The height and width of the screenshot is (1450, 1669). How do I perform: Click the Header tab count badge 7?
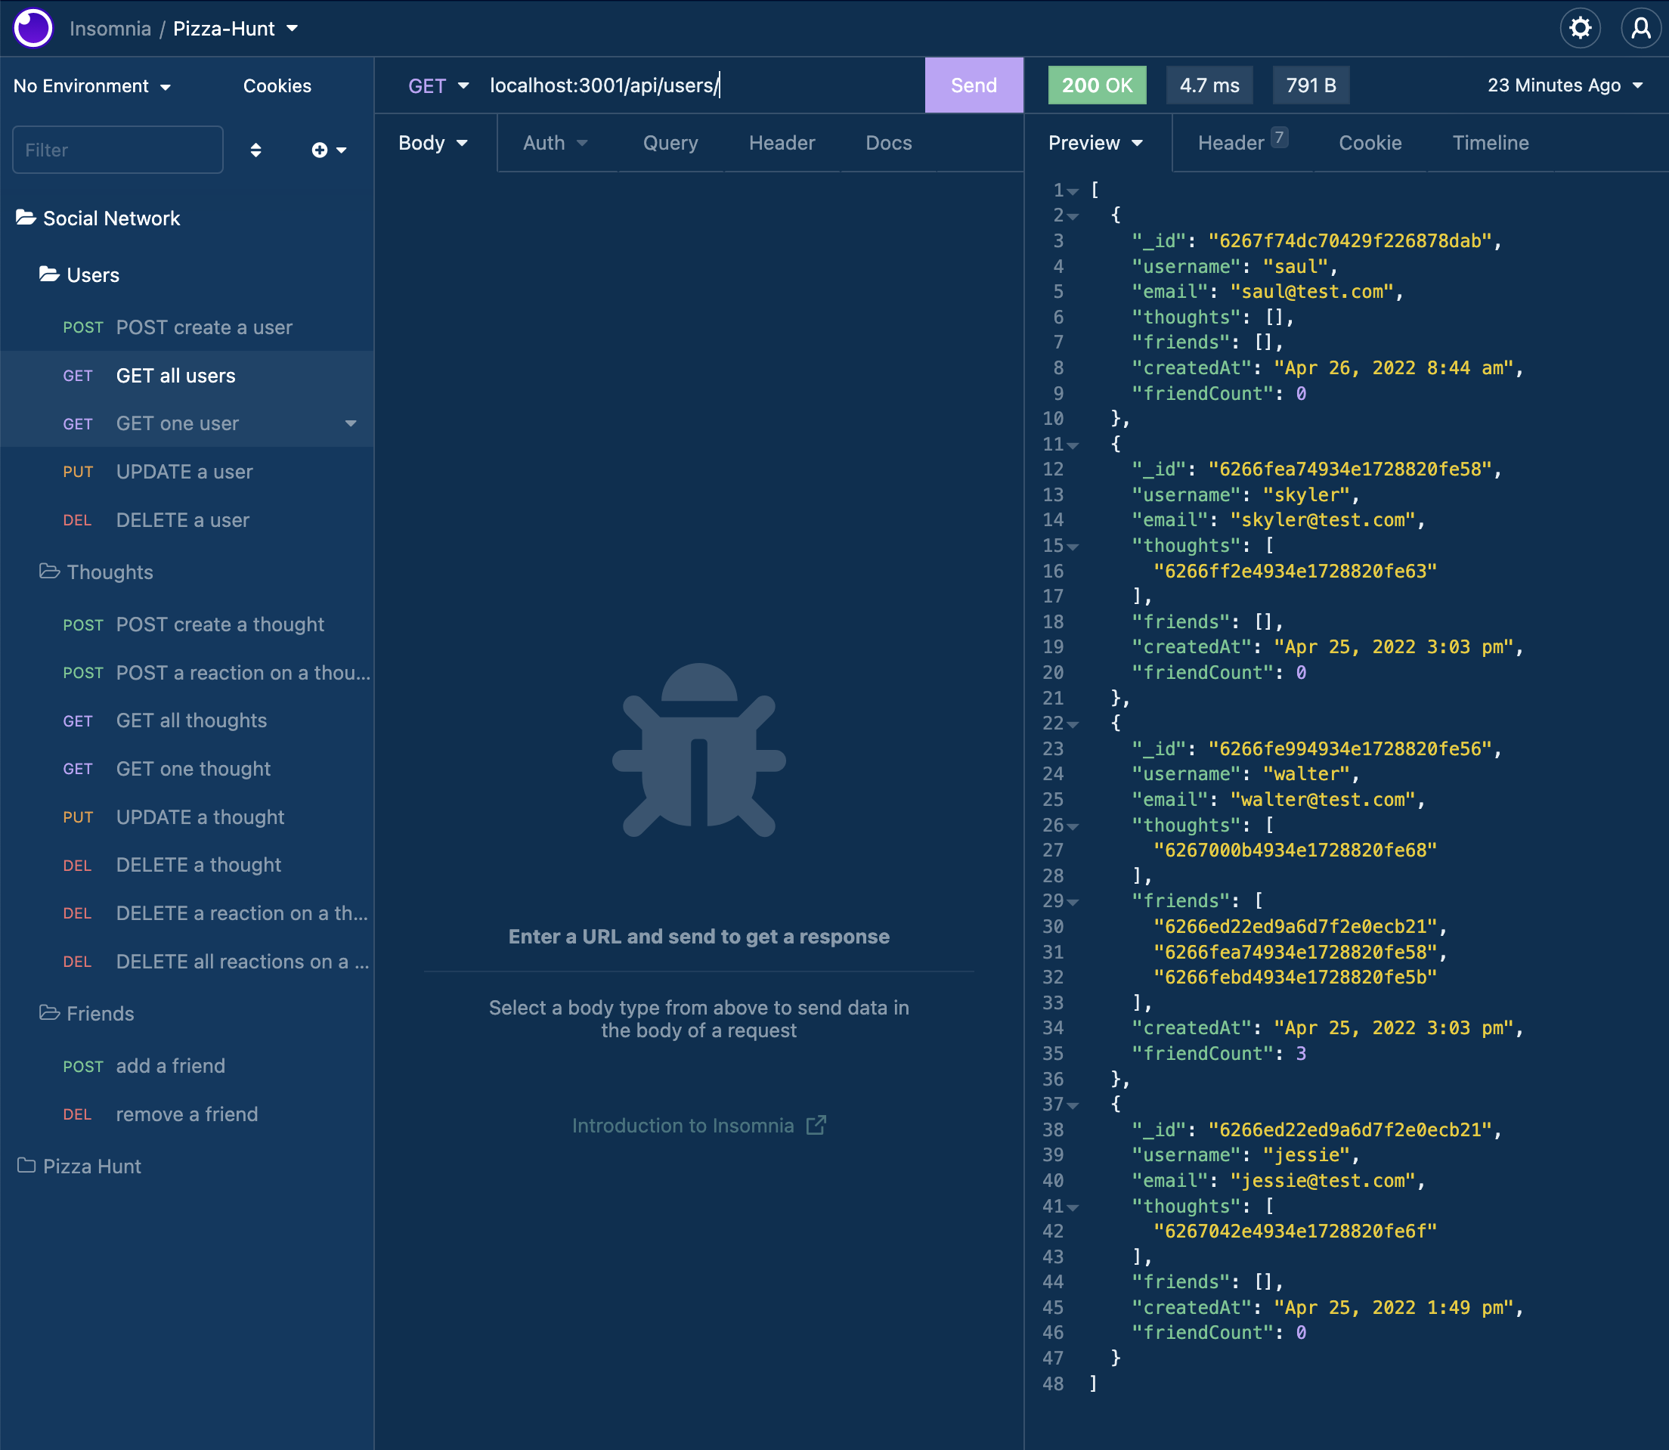[1279, 138]
